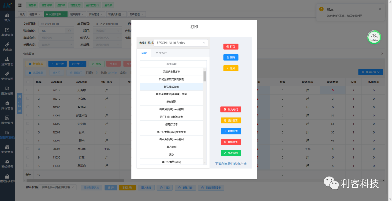Open 系统设置 gear icon in sidebar
Screen dimensions: 392x201
click(7, 163)
